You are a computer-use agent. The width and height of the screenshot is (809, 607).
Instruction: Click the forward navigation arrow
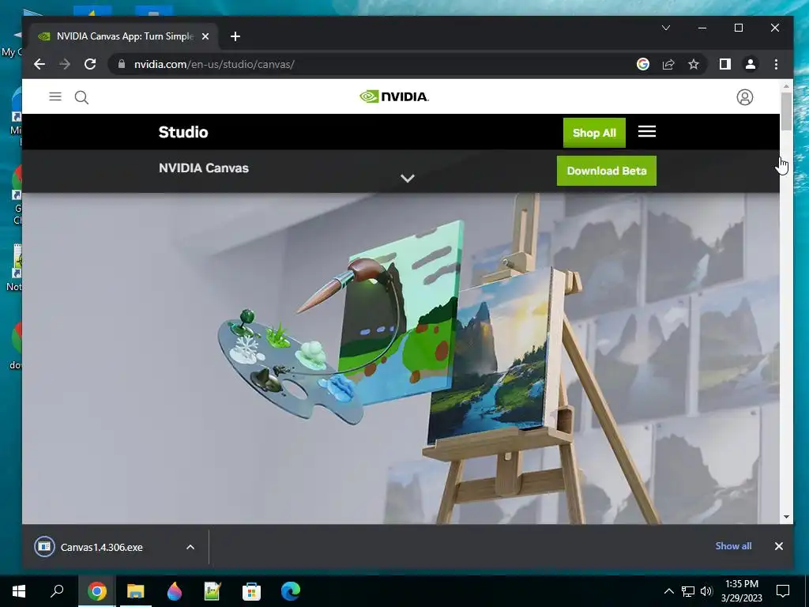point(65,64)
